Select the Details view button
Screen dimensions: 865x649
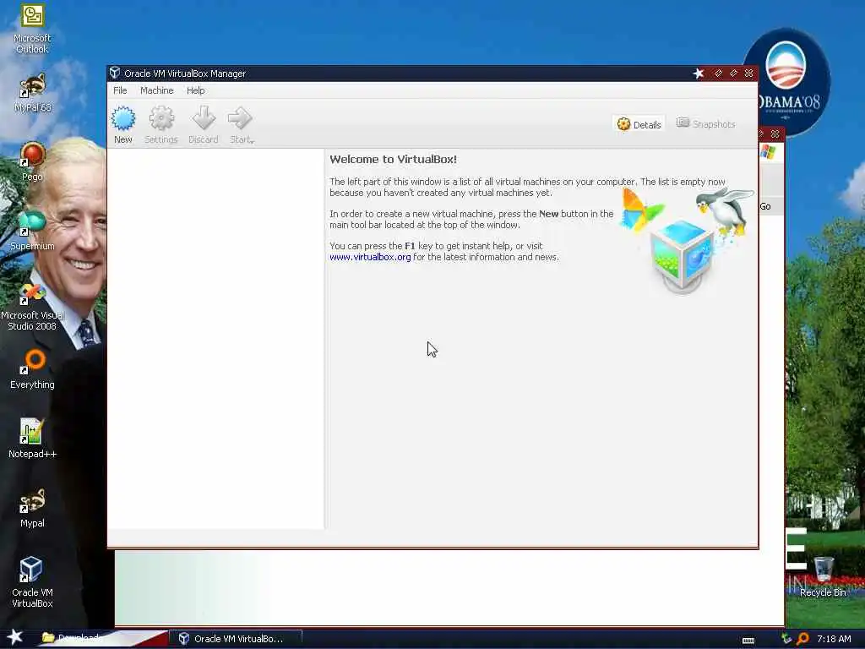point(639,124)
